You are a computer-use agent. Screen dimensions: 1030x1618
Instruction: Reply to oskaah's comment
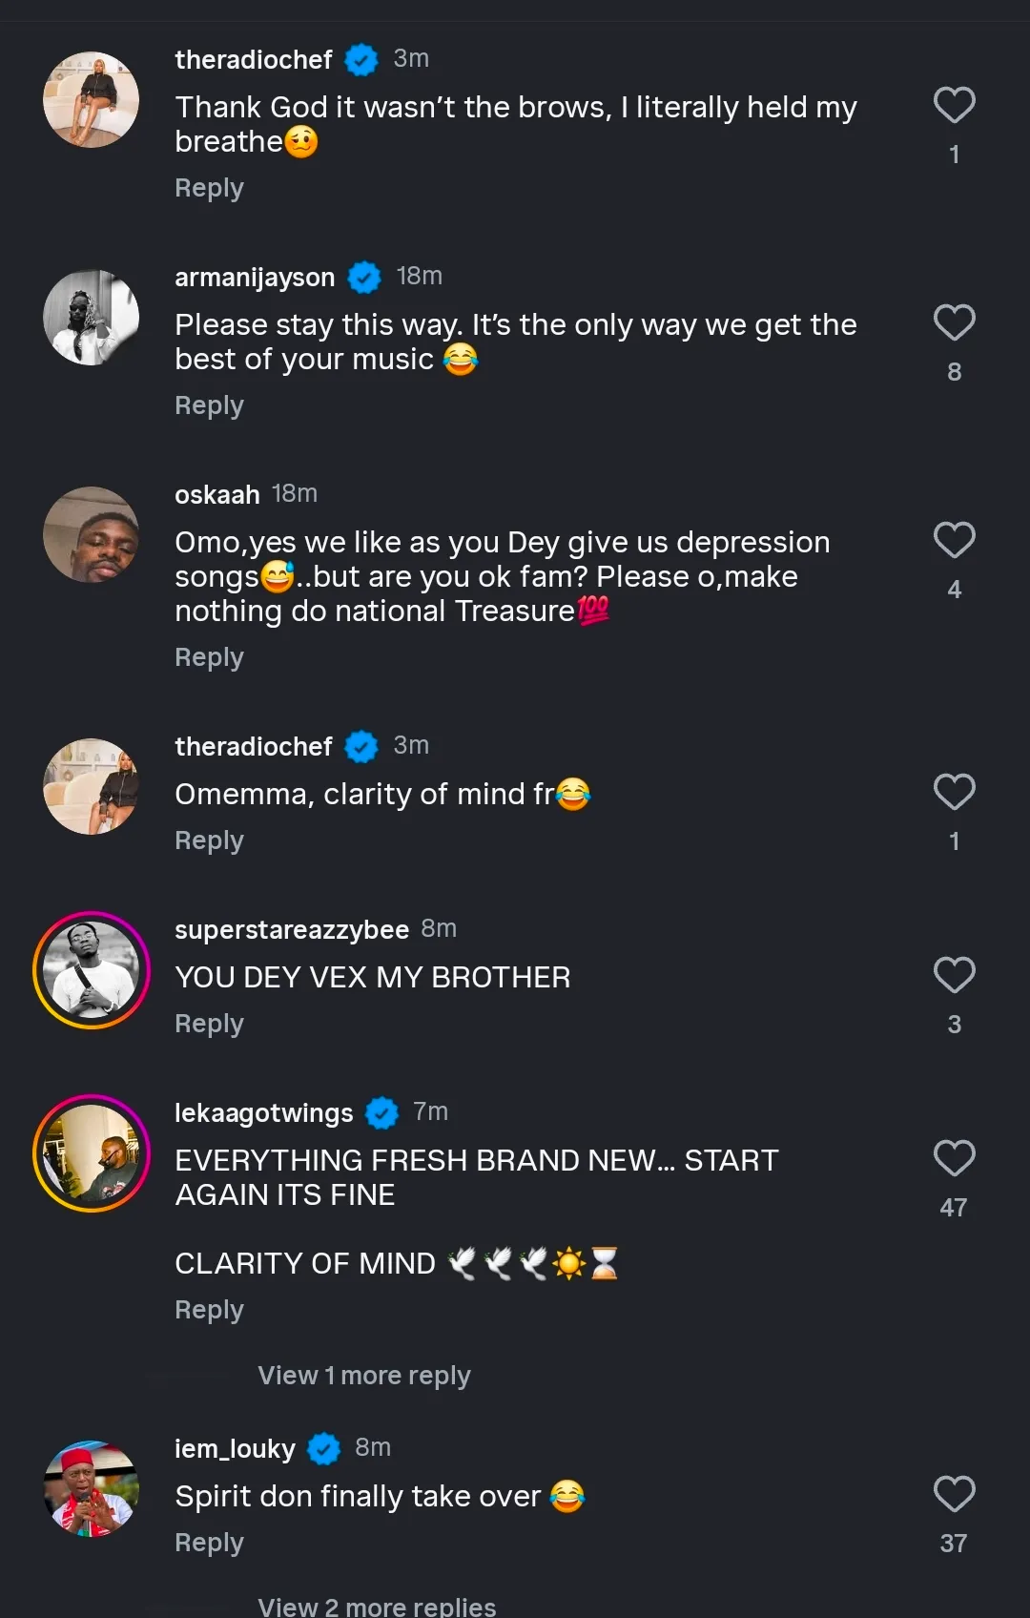(x=209, y=658)
